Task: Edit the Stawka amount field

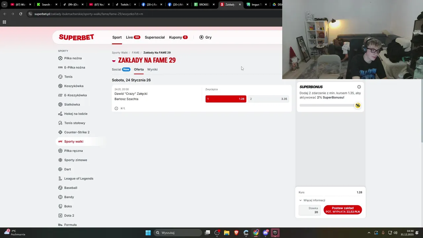Action: (310, 210)
